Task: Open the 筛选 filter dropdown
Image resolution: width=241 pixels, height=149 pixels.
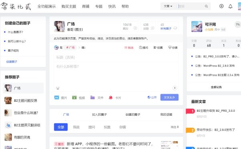Action: [174, 127]
